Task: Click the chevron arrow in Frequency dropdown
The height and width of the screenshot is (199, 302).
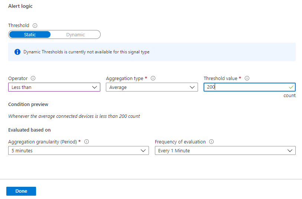Action: [x=290, y=151]
